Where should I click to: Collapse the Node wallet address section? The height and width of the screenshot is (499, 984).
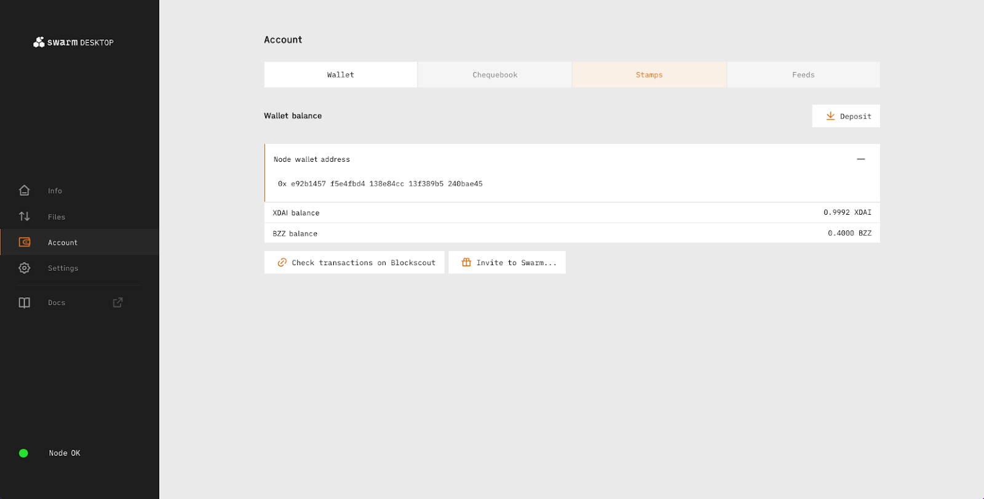[860, 159]
